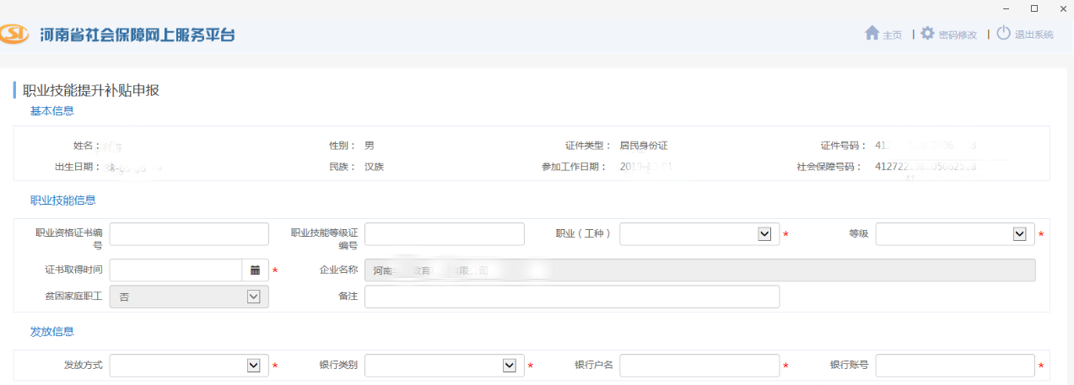This screenshot has height=385, width=1074.
Task: Focus the 职业资格证书编号 input field
Action: 189,234
